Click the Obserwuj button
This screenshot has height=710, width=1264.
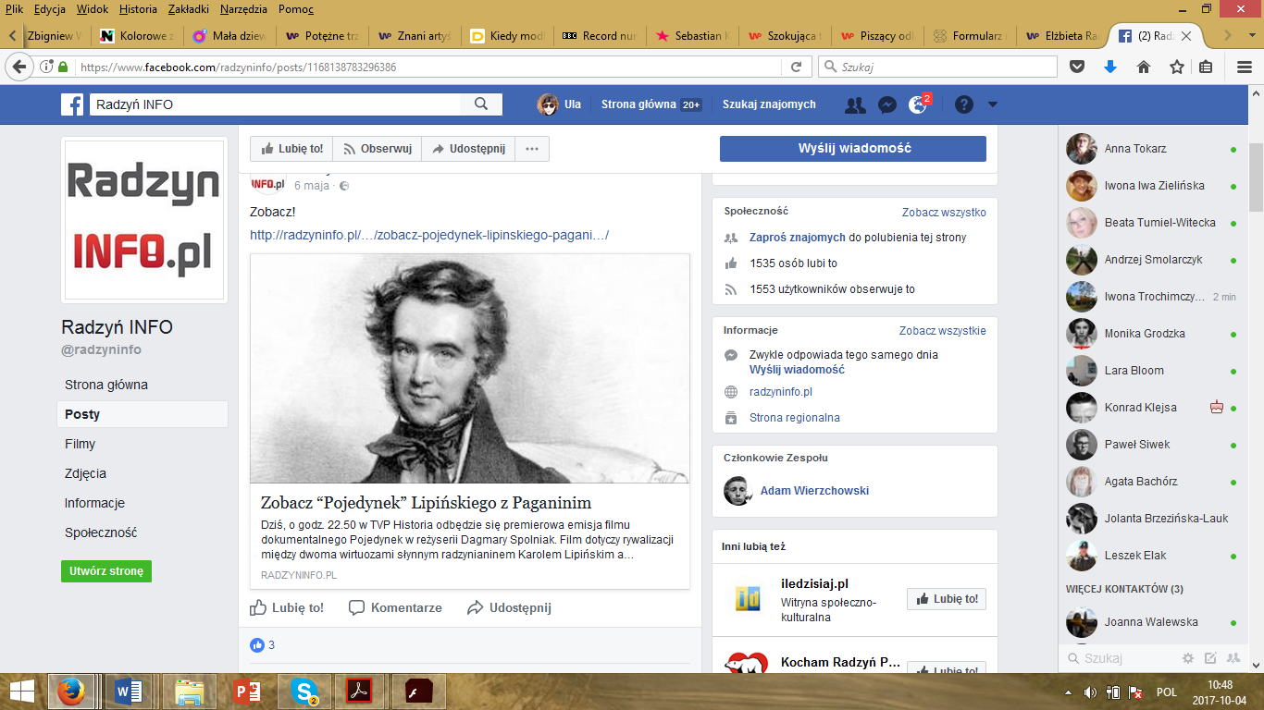pos(378,149)
